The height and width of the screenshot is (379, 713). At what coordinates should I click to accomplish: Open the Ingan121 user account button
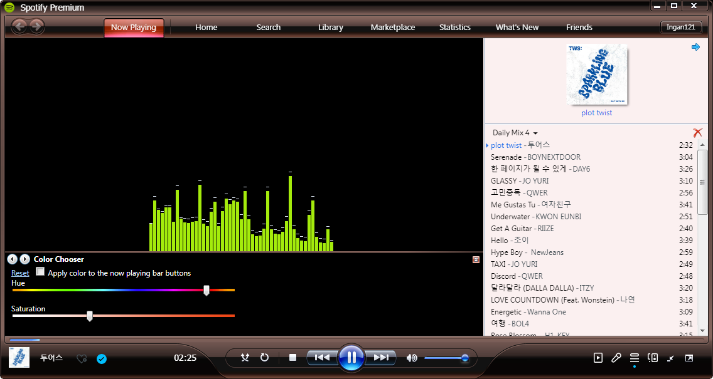click(x=681, y=27)
